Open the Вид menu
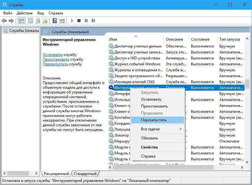 (x=40, y=13)
